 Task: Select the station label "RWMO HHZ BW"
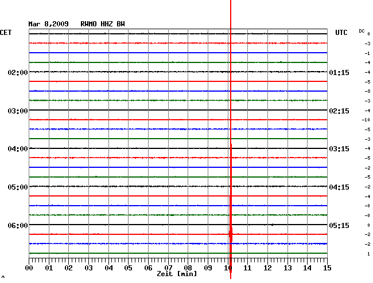[103, 24]
